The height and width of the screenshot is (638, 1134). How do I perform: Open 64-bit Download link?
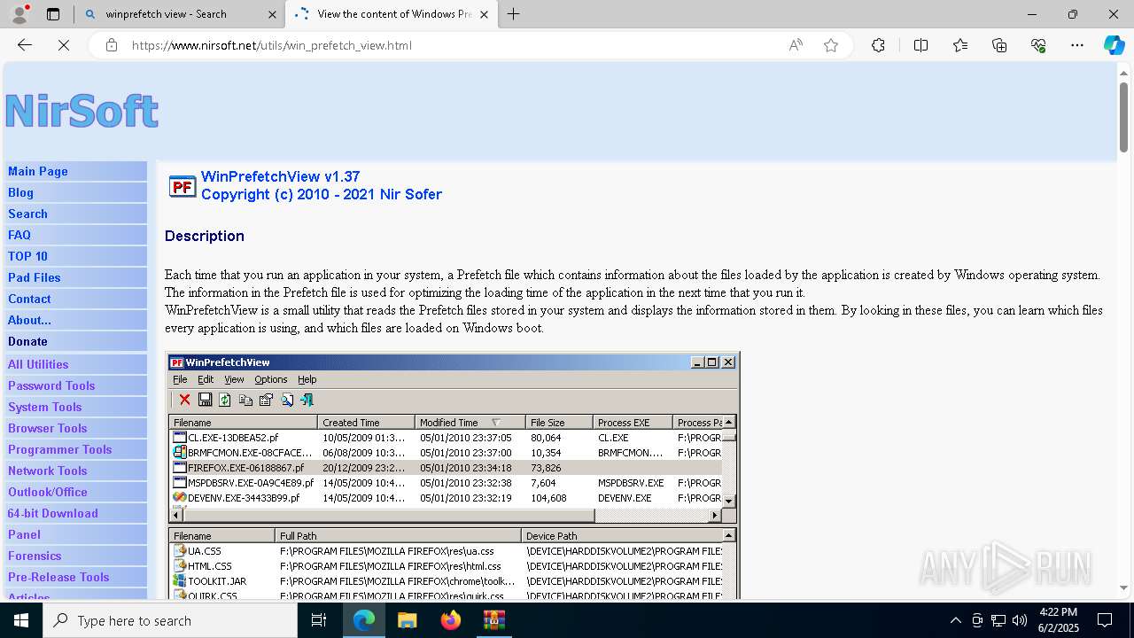pyautogui.click(x=53, y=513)
